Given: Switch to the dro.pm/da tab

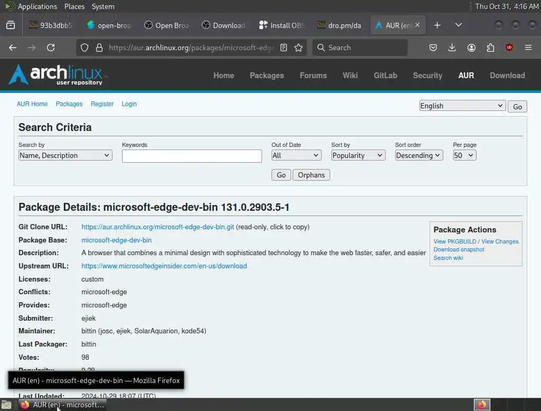Looking at the screenshot, I should click(x=339, y=25).
